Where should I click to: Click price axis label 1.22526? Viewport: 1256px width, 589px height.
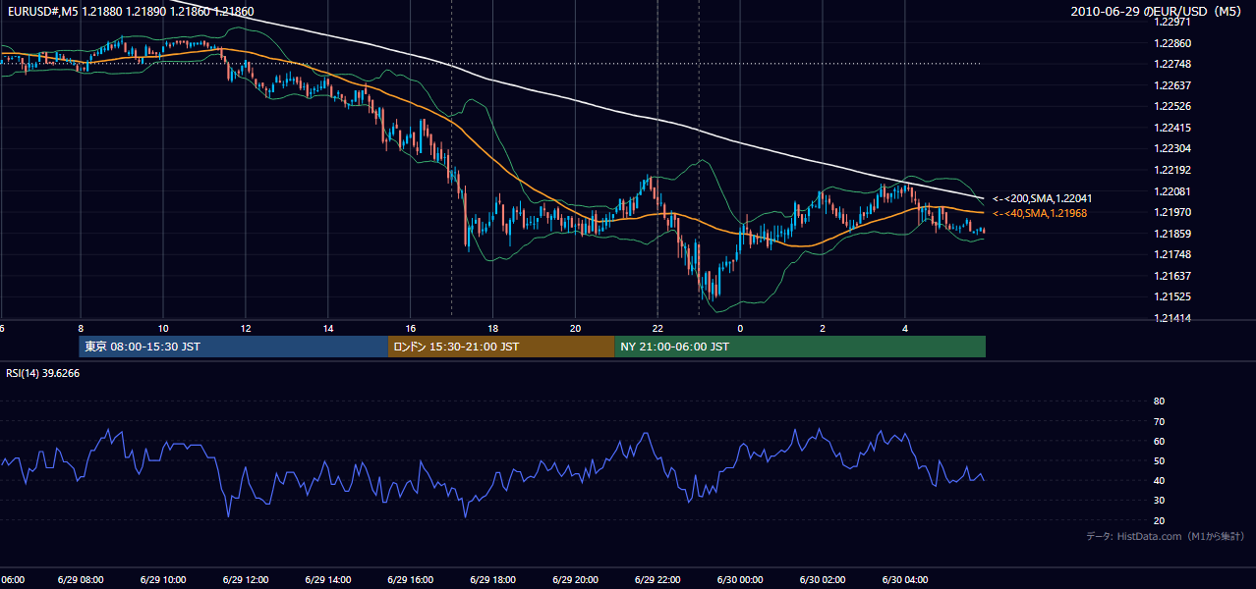pos(1173,106)
